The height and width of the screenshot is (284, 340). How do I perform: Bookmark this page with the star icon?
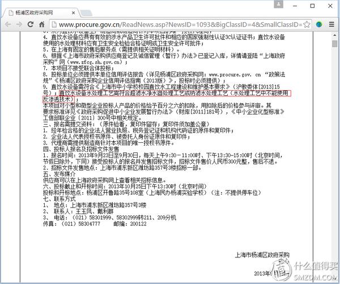[x=307, y=24]
